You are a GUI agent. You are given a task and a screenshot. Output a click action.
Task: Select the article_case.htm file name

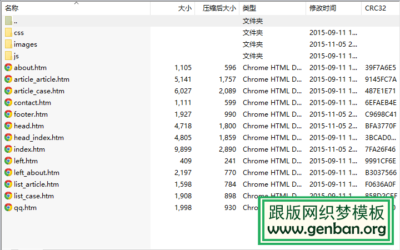(x=39, y=91)
